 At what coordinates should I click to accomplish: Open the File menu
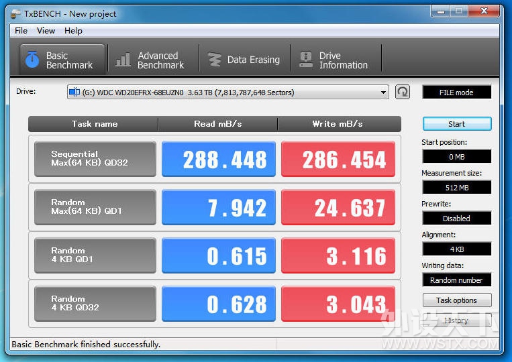tap(21, 31)
